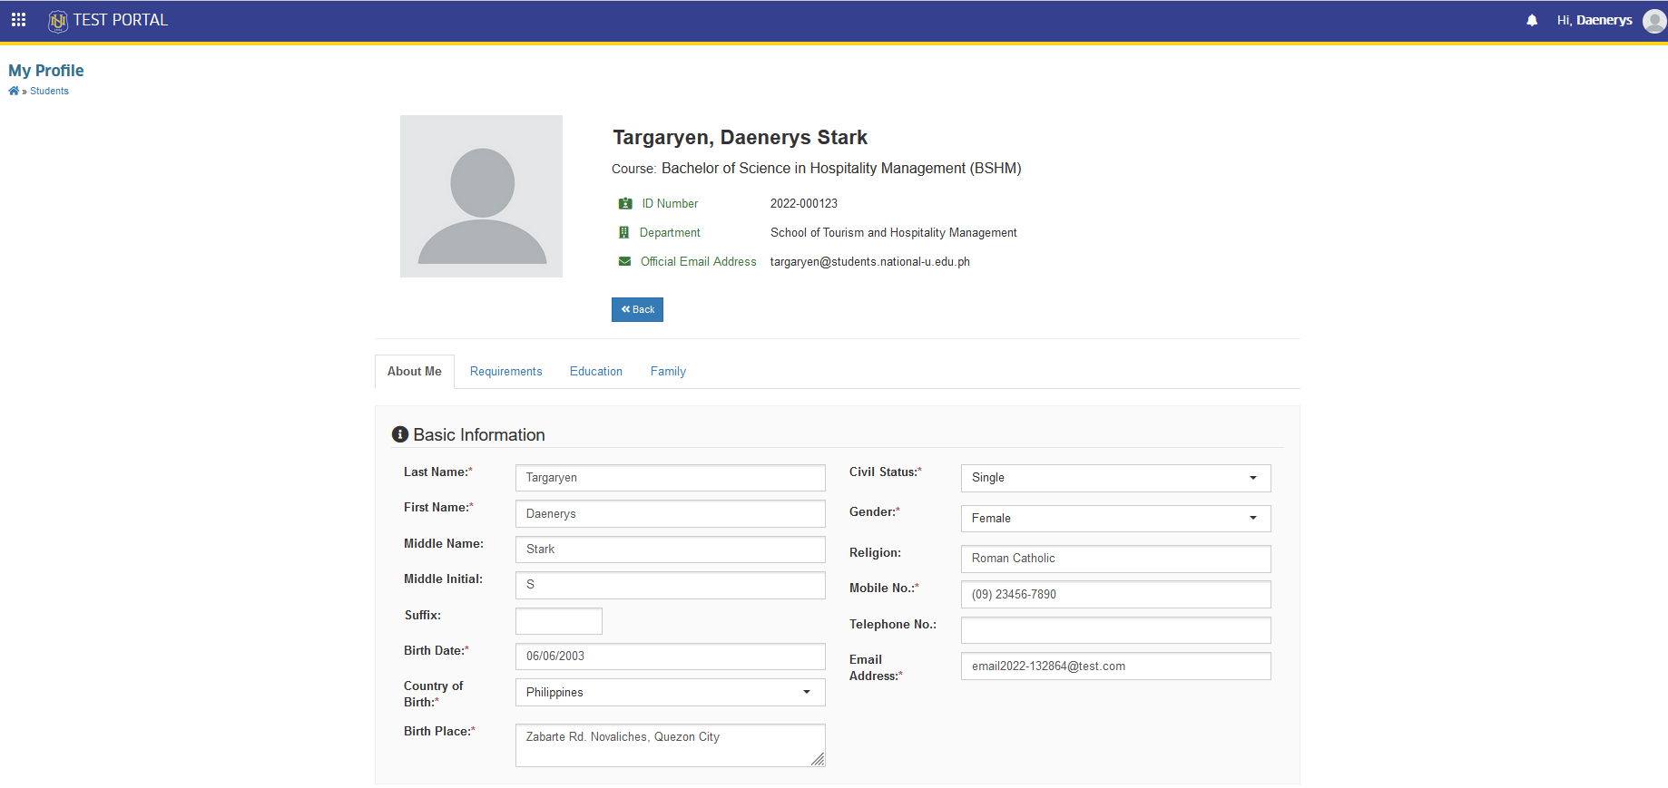Click School of Tourism and Hospitality Management text

click(894, 233)
